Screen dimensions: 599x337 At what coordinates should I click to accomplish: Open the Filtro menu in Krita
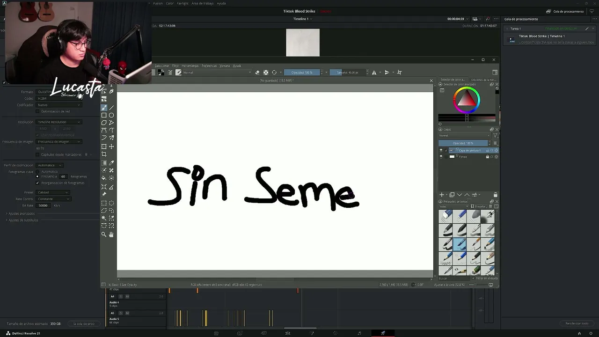pos(175,66)
